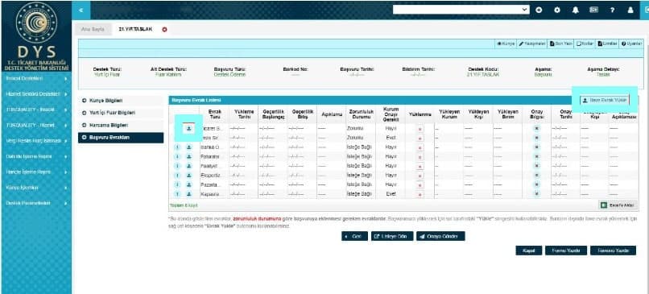Open notifications with the bell icon

(x=576, y=10)
